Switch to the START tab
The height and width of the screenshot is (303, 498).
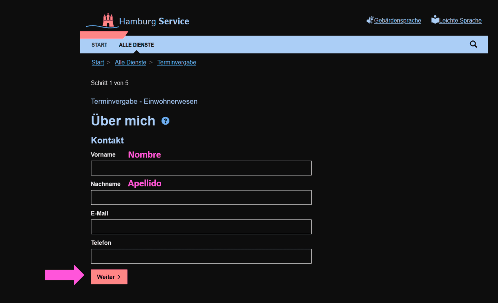99,45
